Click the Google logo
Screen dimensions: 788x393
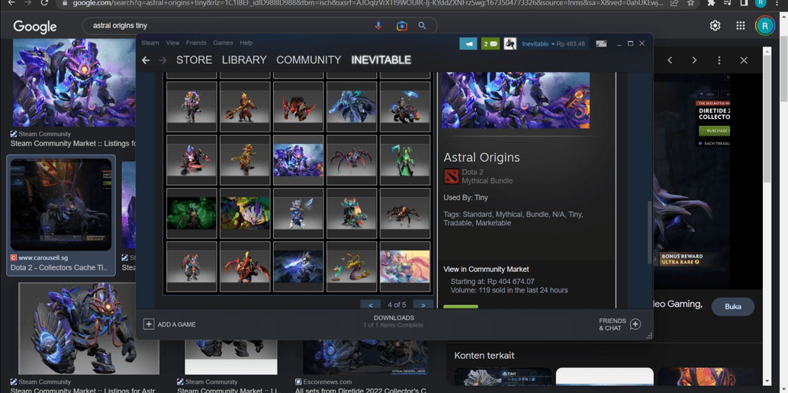(x=34, y=26)
